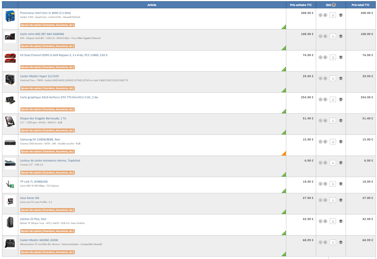Add options for Zalman Z3 Plus case

(47, 231)
